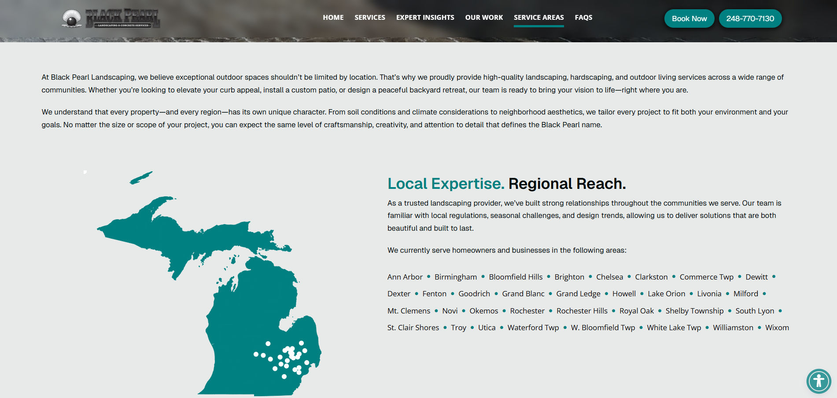Click Livonia in service areas
837x398 pixels.
(709, 294)
